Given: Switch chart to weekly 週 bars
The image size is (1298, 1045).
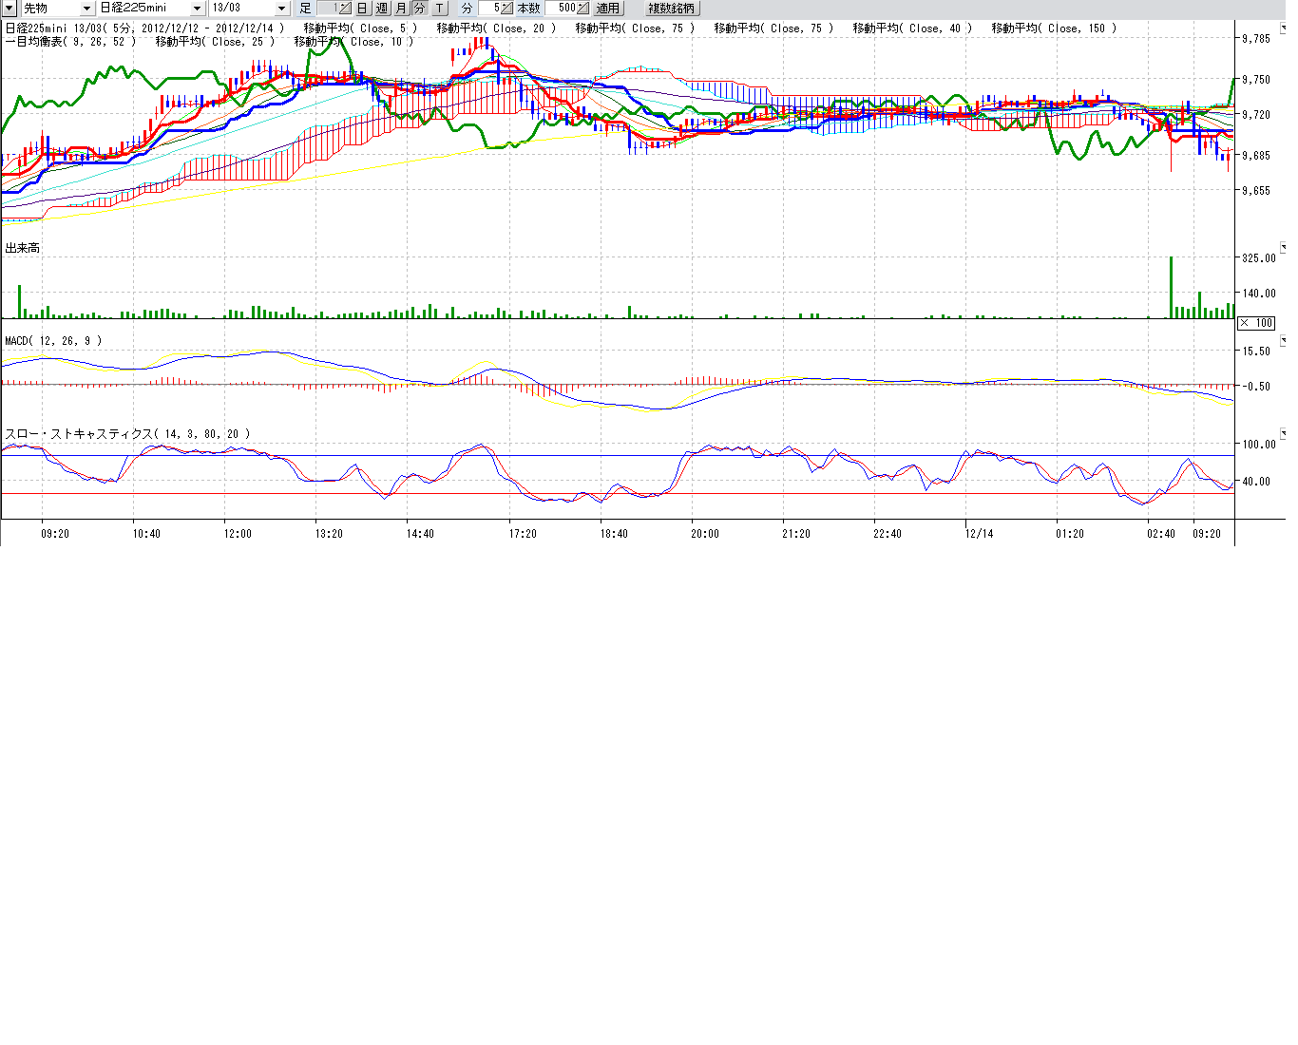Looking at the screenshot, I should click(381, 9).
